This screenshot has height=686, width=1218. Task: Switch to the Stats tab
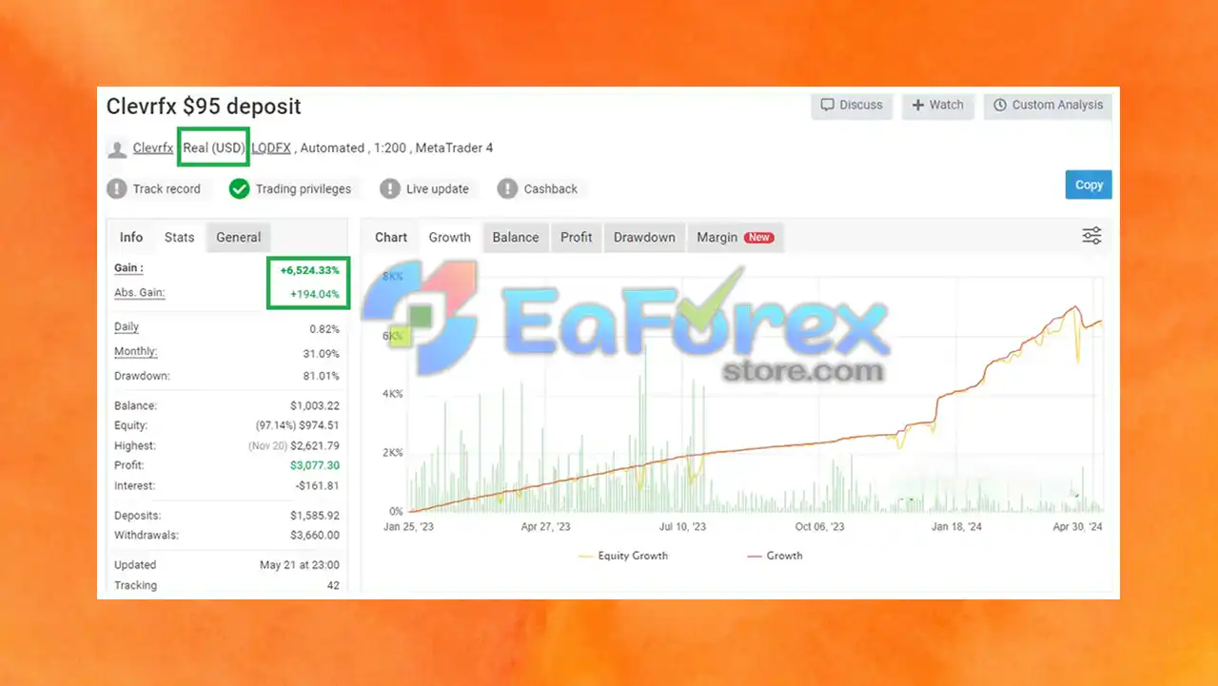(179, 237)
